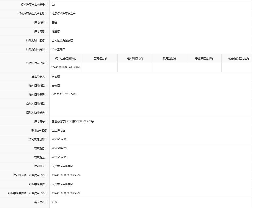Select the 个体工商户 category value

point(58,49)
